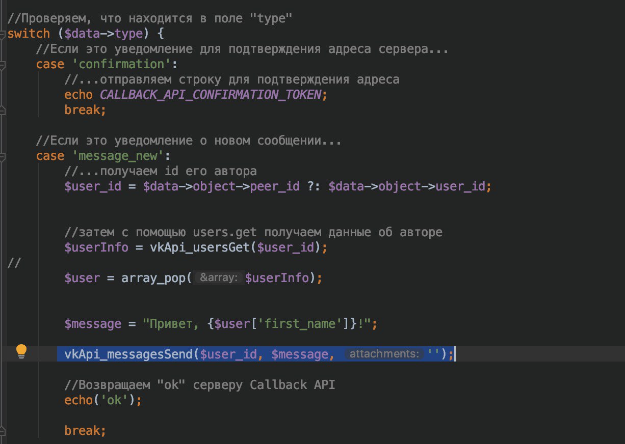
Task: Click the '&array:' parameter hint
Action: pos(219,279)
